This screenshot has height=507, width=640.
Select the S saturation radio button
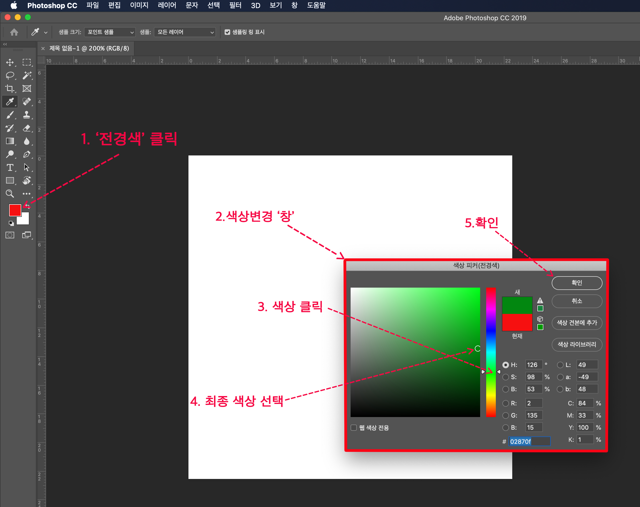505,377
